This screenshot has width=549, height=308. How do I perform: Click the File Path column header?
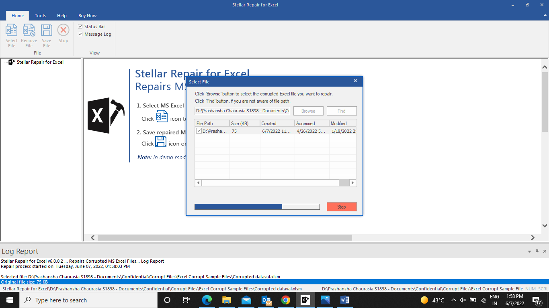point(212,123)
